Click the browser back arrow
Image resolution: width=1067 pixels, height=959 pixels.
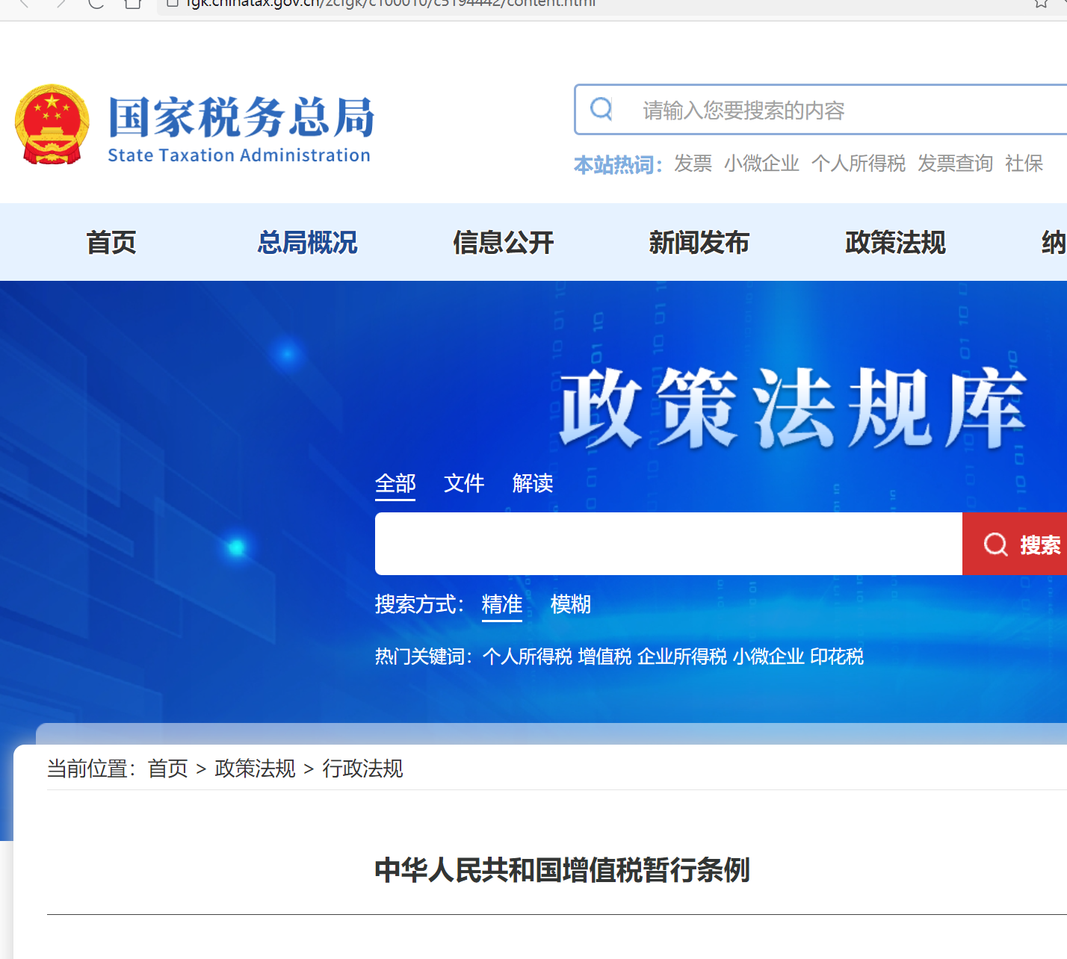tap(22, 4)
